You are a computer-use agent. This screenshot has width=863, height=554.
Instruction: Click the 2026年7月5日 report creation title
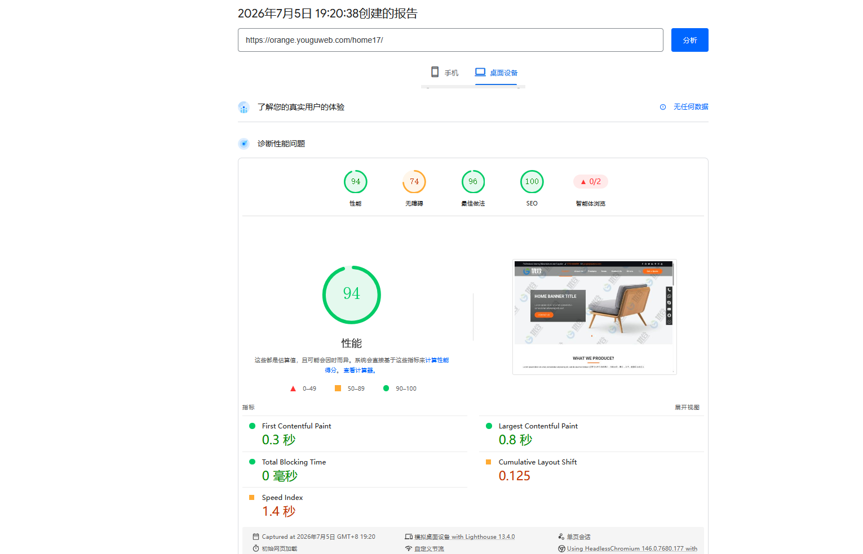pyautogui.click(x=328, y=14)
